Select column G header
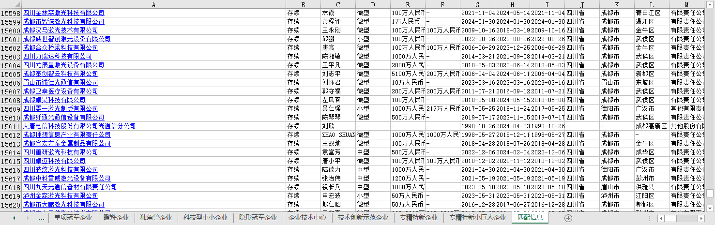Image resolution: width=715 pixels, height=225 pixels. 477,4
